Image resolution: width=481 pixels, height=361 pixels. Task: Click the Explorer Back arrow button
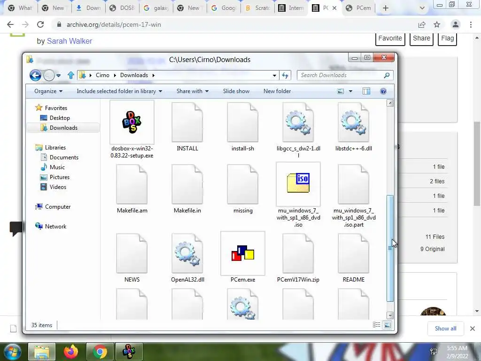pos(35,75)
